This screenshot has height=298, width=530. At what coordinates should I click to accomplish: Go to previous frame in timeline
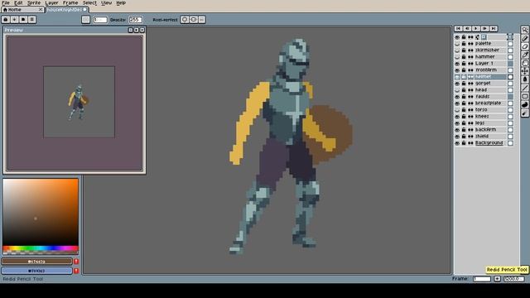click(x=467, y=29)
